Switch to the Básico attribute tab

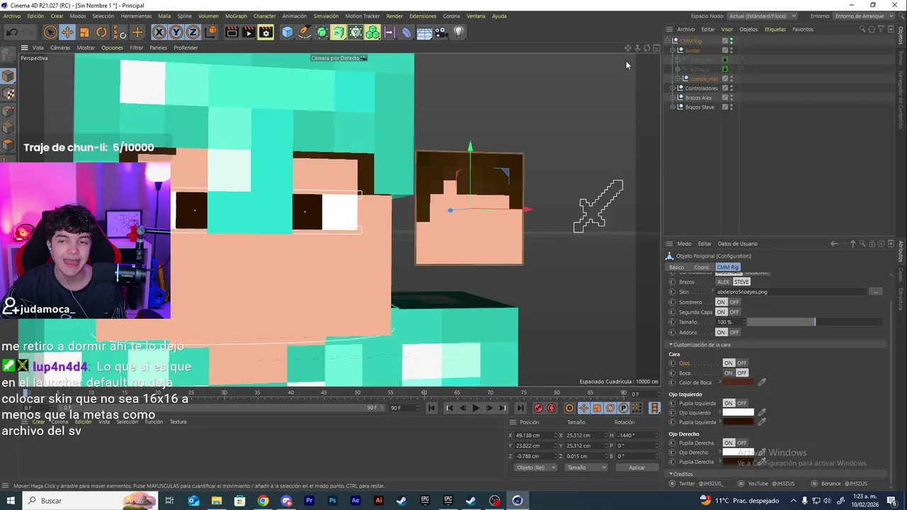coord(677,267)
